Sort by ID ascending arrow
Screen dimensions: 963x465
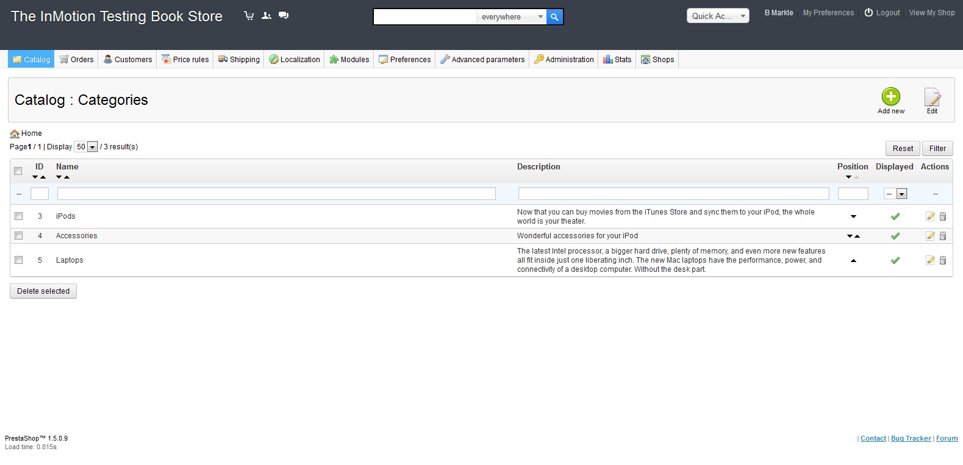(43, 177)
